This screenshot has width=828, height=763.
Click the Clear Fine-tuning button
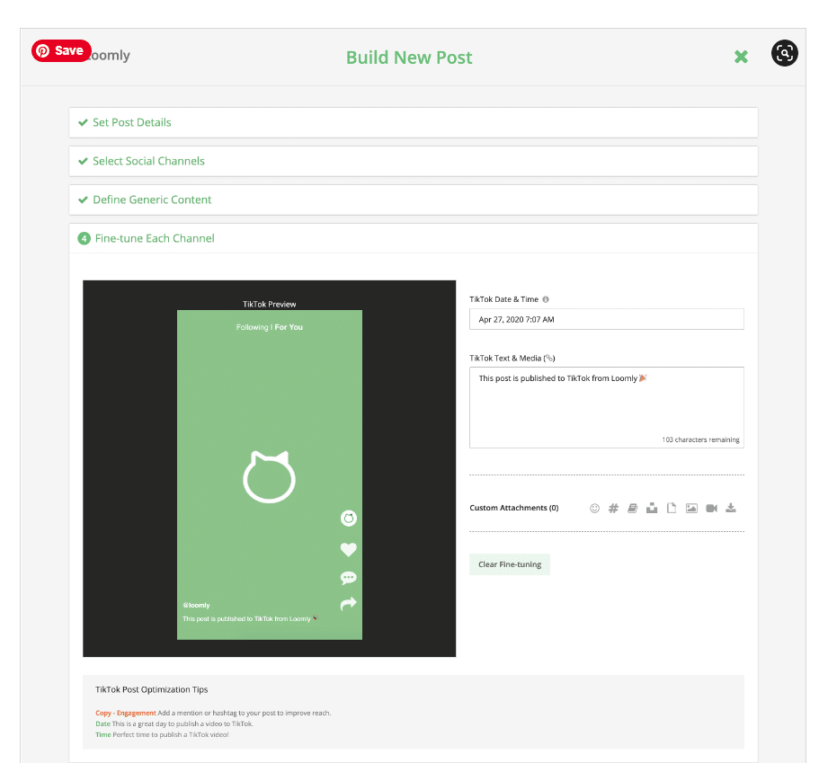pyautogui.click(x=509, y=563)
